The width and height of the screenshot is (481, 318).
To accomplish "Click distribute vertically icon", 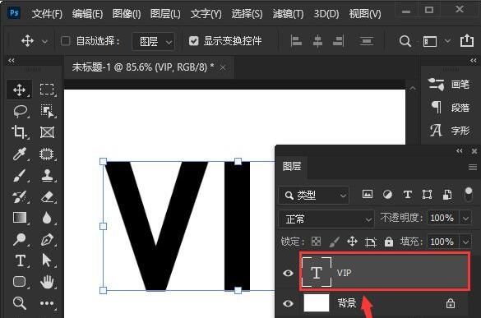I will coord(366,41).
